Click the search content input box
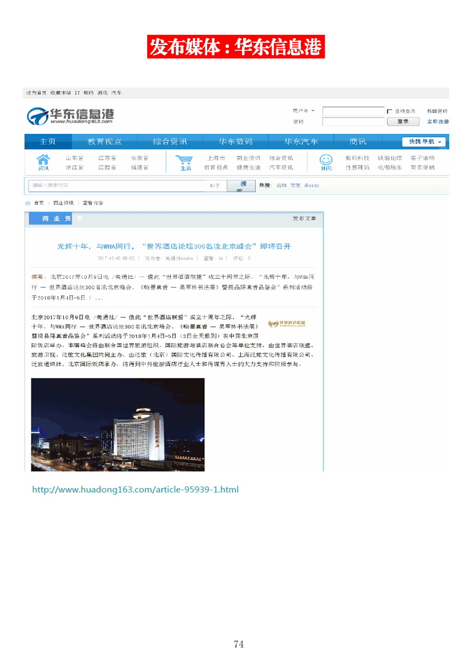The width and height of the screenshot is (472, 667). pyautogui.click(x=118, y=185)
